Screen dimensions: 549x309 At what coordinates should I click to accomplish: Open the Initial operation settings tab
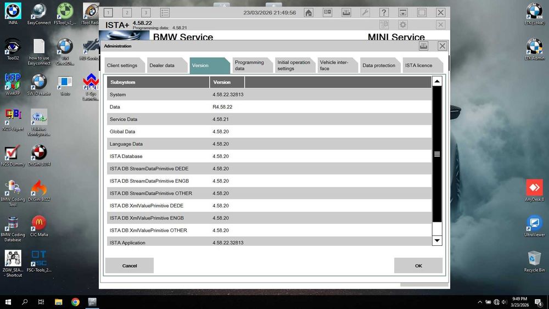click(295, 65)
